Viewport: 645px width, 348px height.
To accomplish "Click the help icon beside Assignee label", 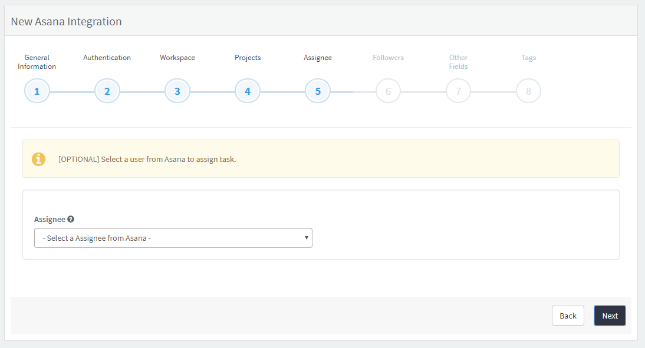I will [x=71, y=220].
